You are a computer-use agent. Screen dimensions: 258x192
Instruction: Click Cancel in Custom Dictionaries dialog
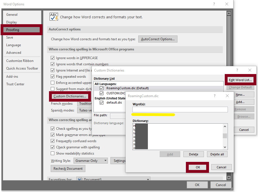244,130
